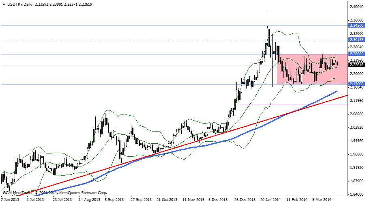Image resolution: width=365 pixels, height=203 pixels.
Task: Click the OHLC values 2.23592 2.23901
Action: [x=49, y=4]
